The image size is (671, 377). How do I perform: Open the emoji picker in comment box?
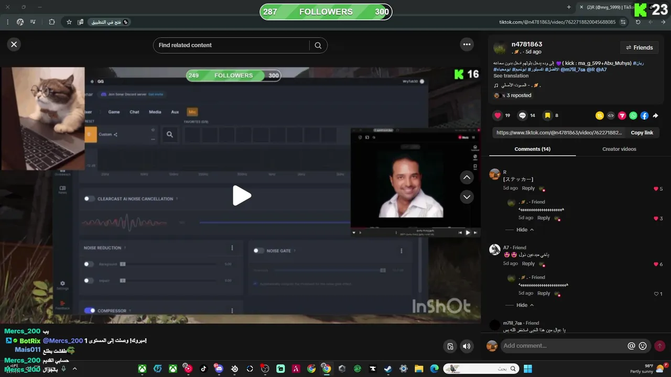coord(643,346)
